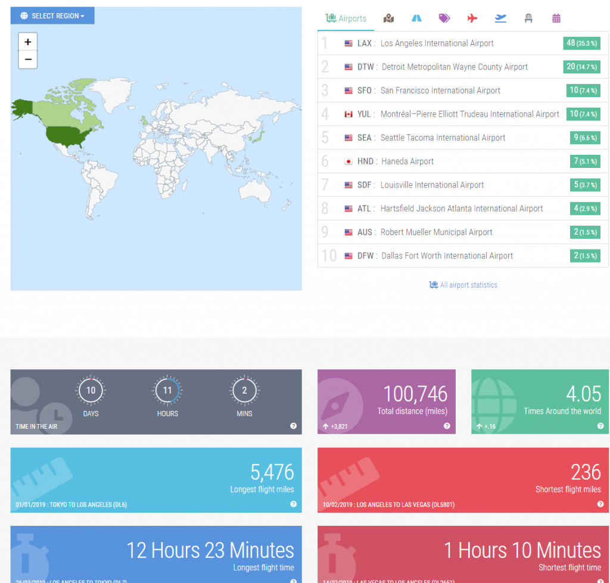Click help icon on Times Around the world card
The width and height of the screenshot is (610, 583).
(600, 426)
